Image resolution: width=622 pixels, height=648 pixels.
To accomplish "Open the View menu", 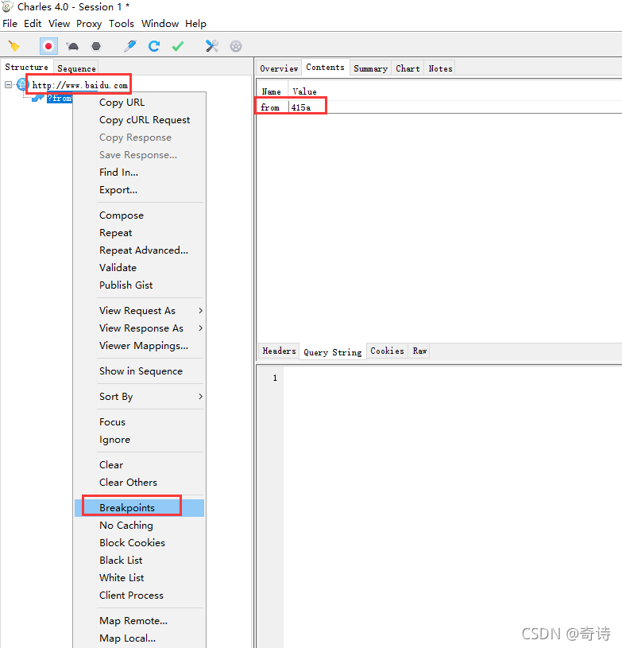I will 59,24.
